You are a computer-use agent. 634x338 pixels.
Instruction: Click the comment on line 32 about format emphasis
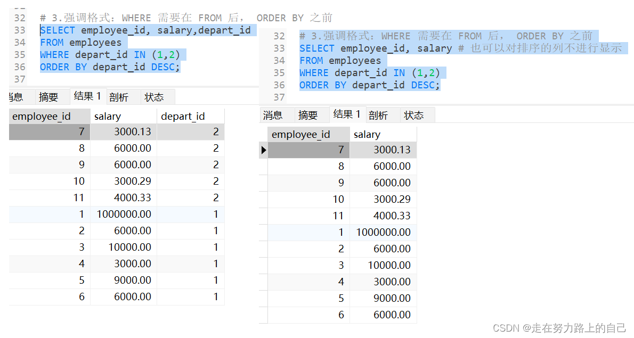(160, 18)
